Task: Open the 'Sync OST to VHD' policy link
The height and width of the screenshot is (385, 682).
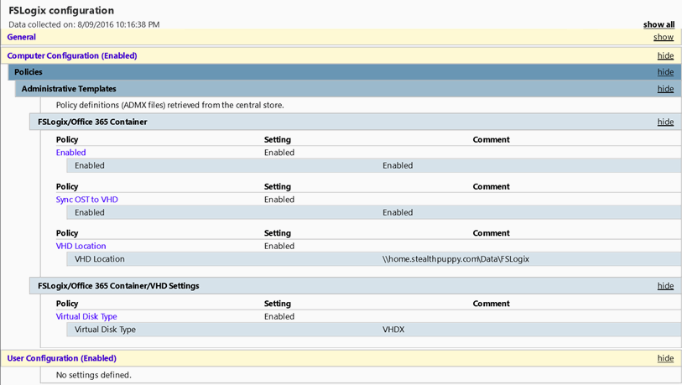Action: [87, 200]
